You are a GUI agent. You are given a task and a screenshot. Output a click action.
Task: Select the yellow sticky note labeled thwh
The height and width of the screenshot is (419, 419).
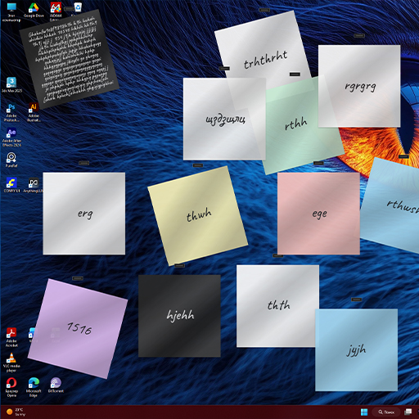click(197, 215)
